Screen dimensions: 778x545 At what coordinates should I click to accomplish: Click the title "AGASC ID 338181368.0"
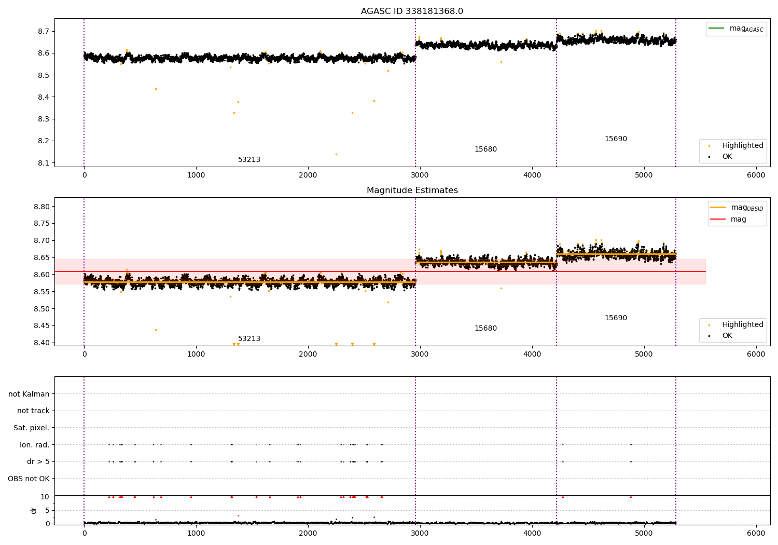pos(412,11)
